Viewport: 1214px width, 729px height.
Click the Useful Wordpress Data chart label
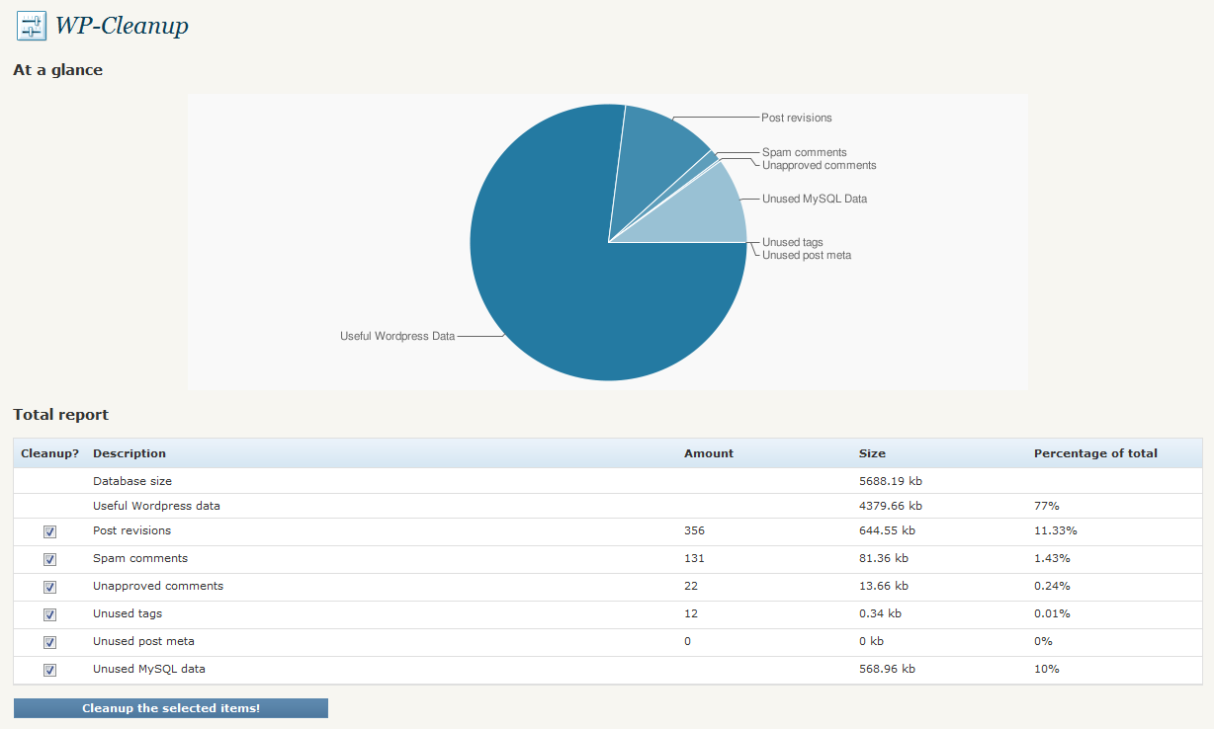click(x=397, y=336)
